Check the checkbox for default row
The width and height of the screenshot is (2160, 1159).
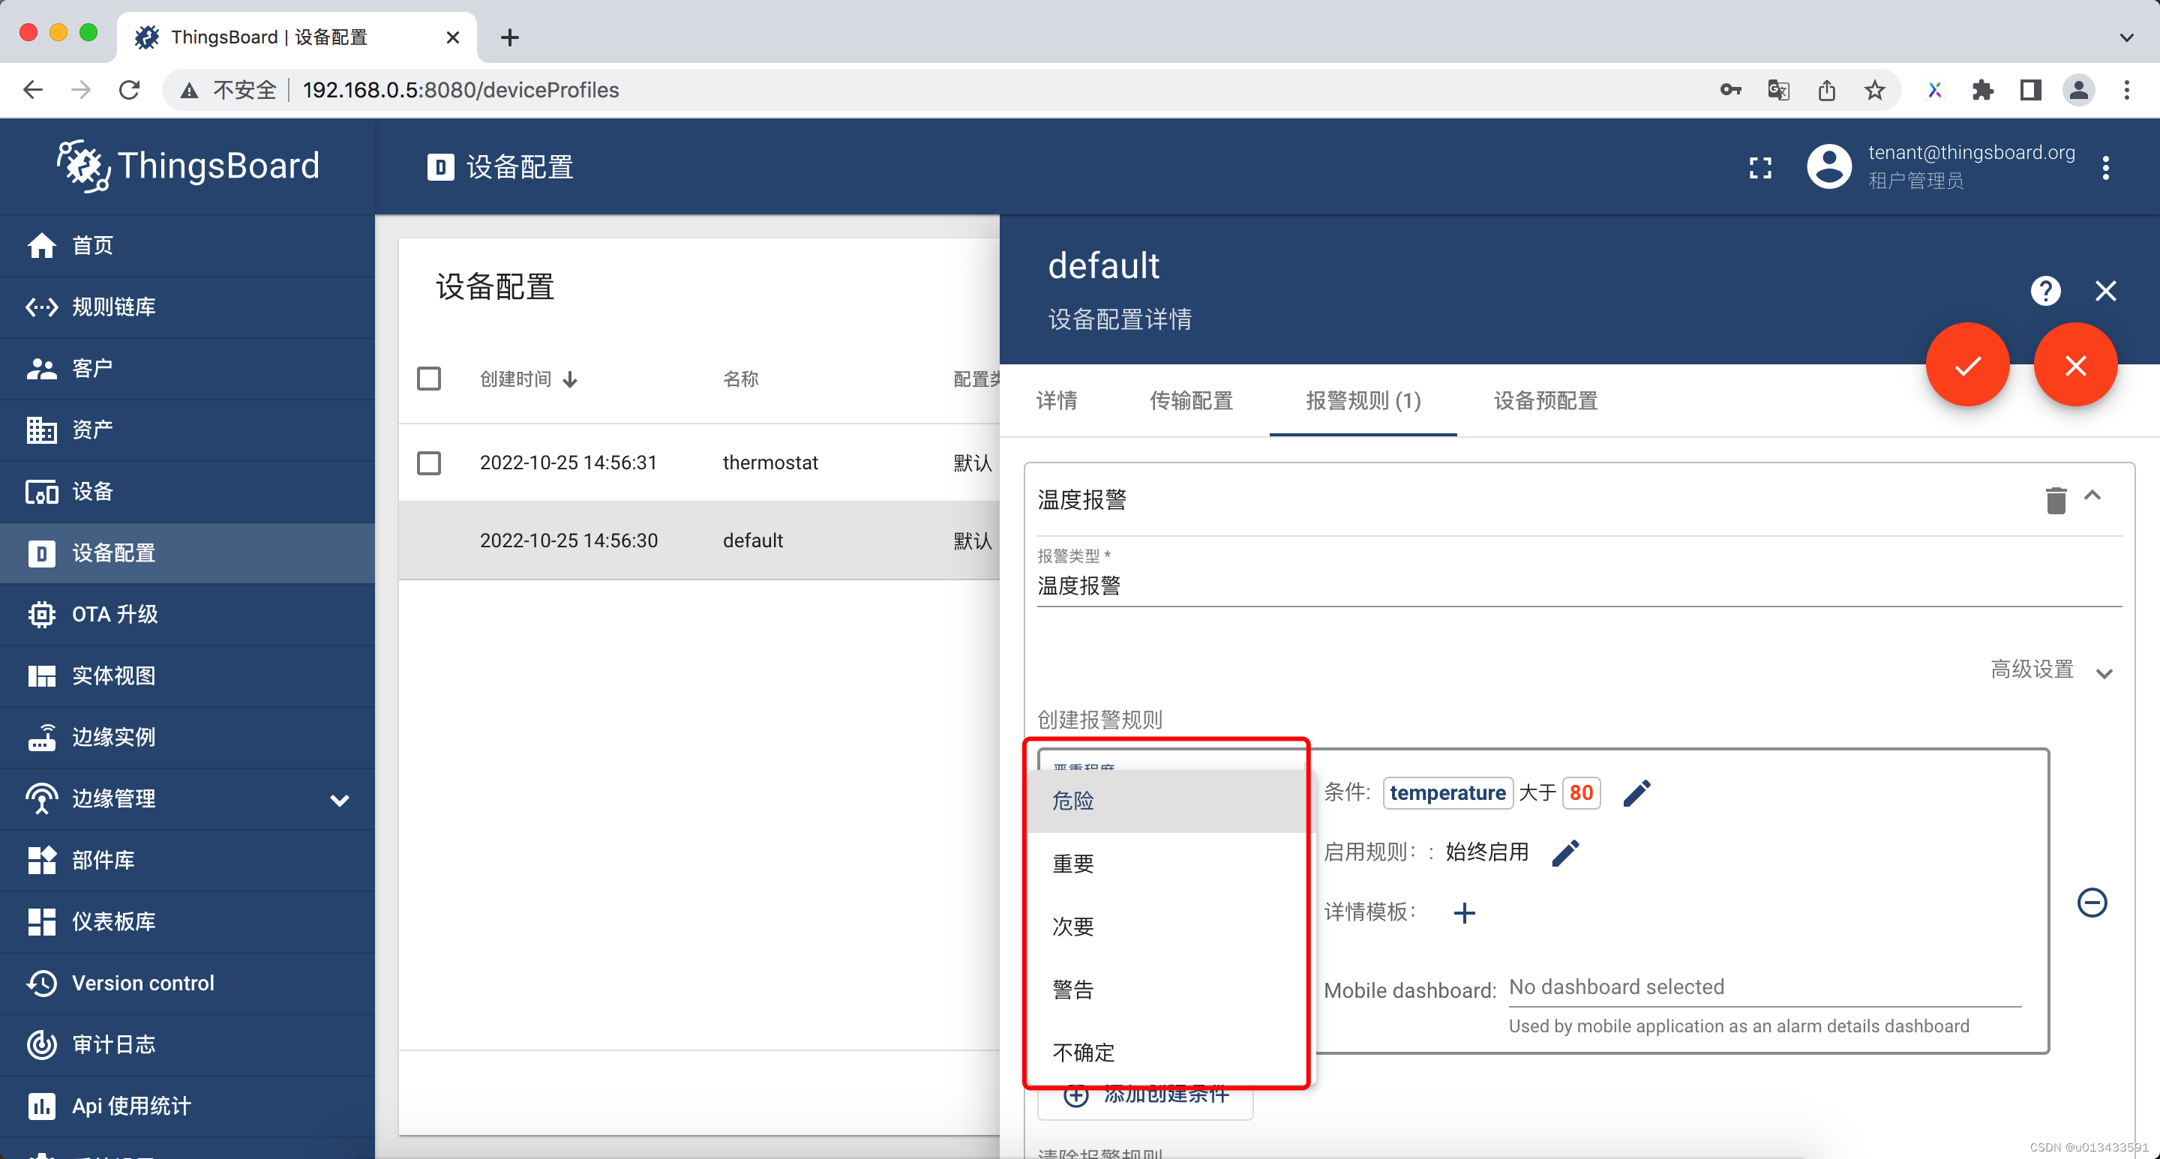click(x=429, y=541)
